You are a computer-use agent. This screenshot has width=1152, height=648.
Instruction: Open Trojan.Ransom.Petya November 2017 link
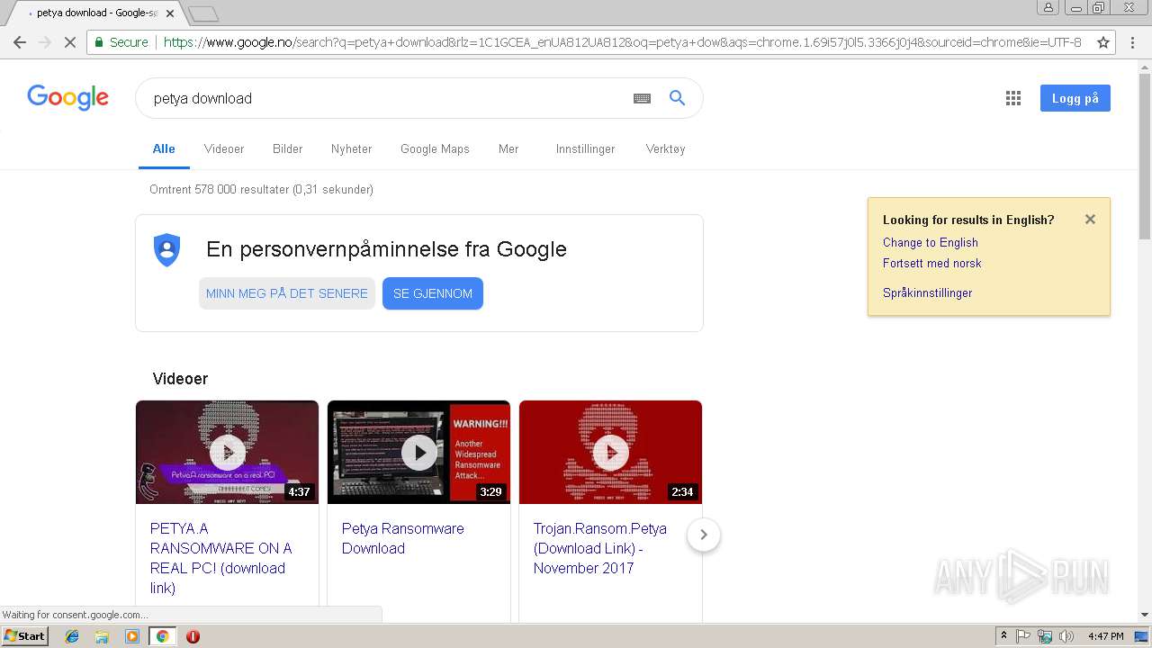tap(600, 548)
